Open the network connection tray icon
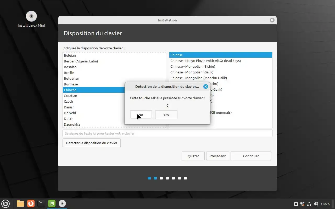This screenshot has height=209, width=335. pos(309,204)
